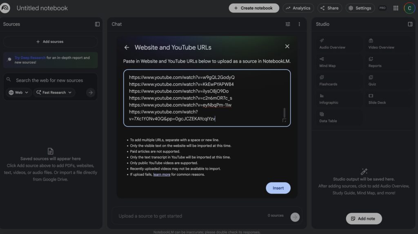
Task: Click into the URL paste text area
Action: coord(204,98)
